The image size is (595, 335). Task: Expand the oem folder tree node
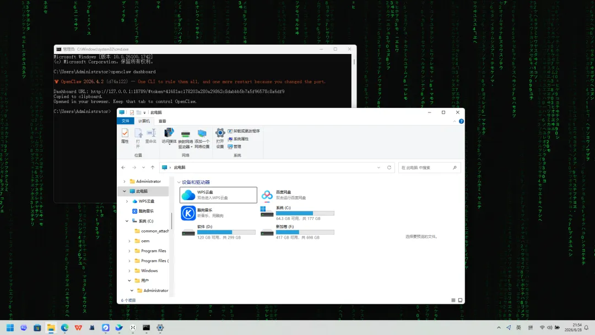click(x=129, y=241)
